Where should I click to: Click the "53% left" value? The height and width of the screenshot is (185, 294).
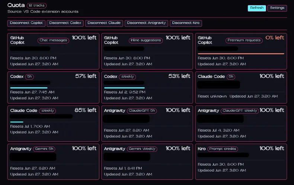pos(179,76)
